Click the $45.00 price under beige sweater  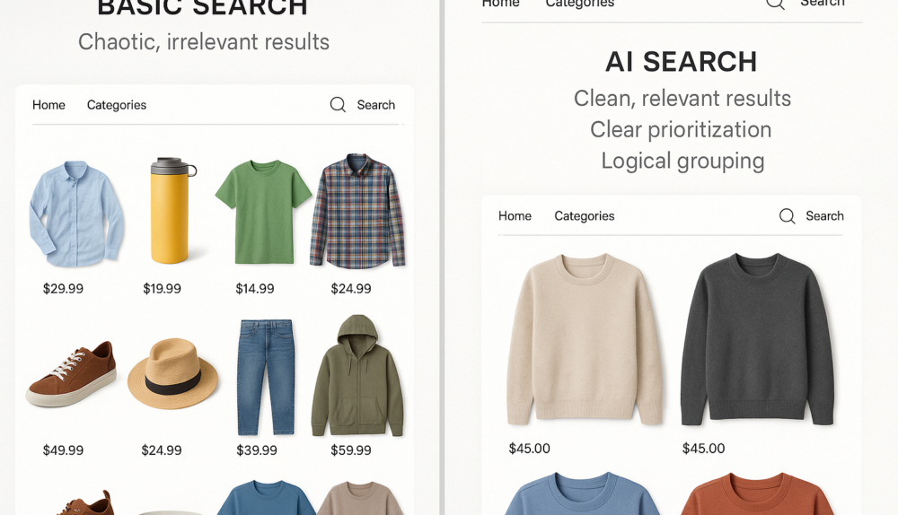click(529, 449)
